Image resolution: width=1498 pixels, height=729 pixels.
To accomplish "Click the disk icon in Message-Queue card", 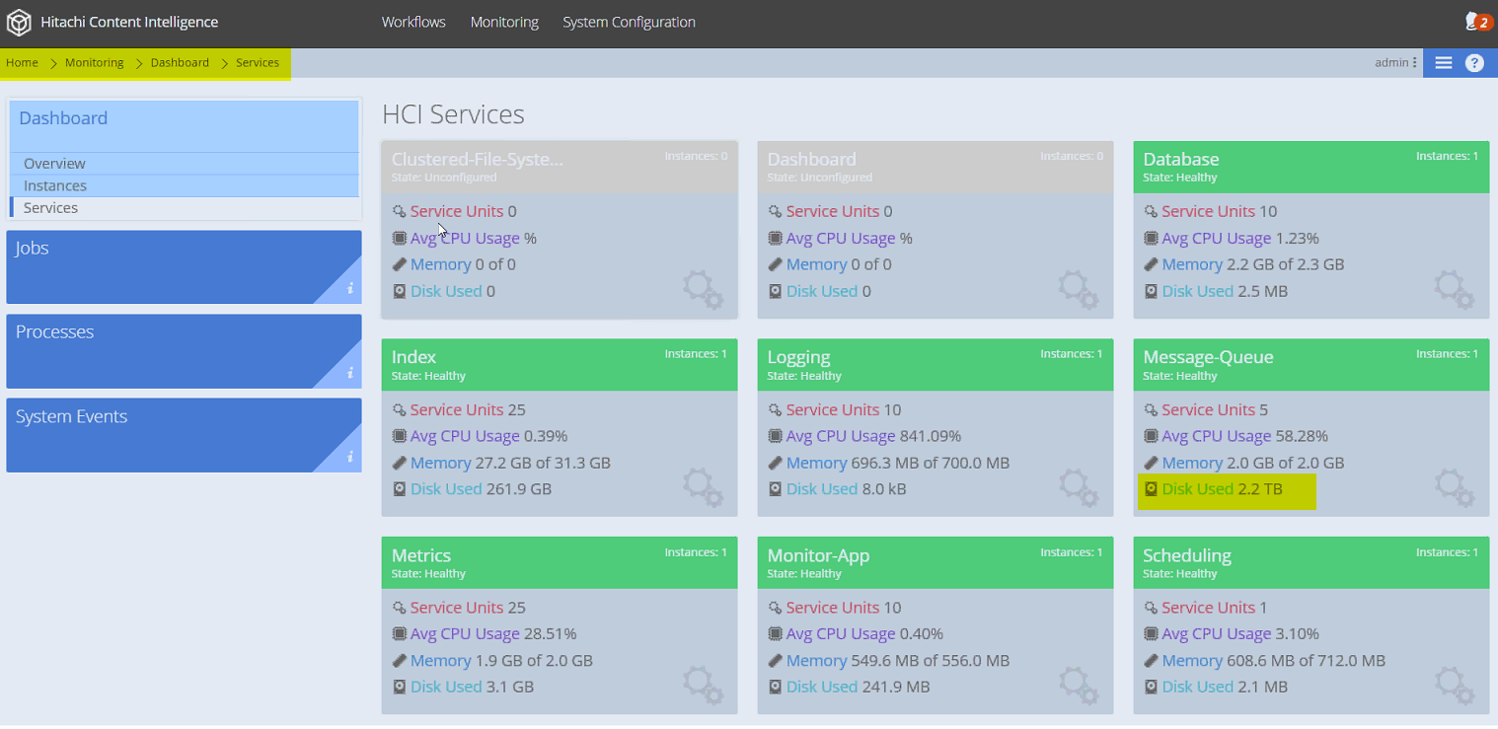I will [x=1151, y=488].
